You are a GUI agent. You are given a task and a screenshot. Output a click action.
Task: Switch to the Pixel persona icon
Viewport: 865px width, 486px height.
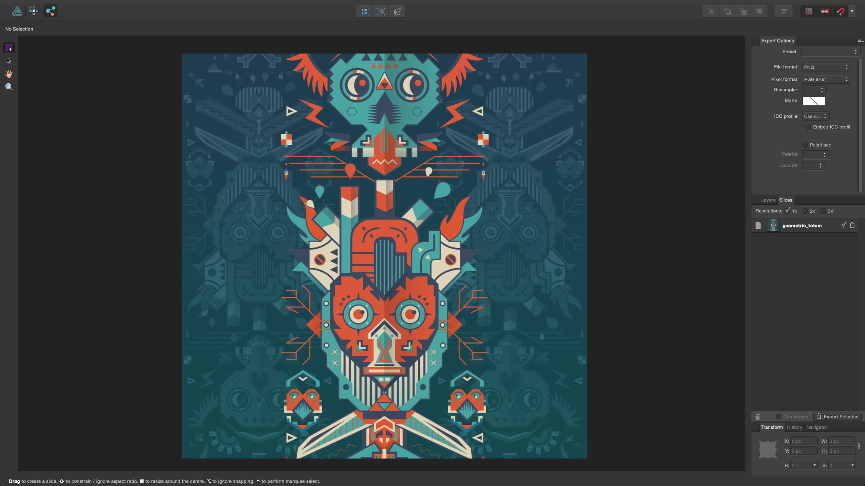pyautogui.click(x=34, y=11)
